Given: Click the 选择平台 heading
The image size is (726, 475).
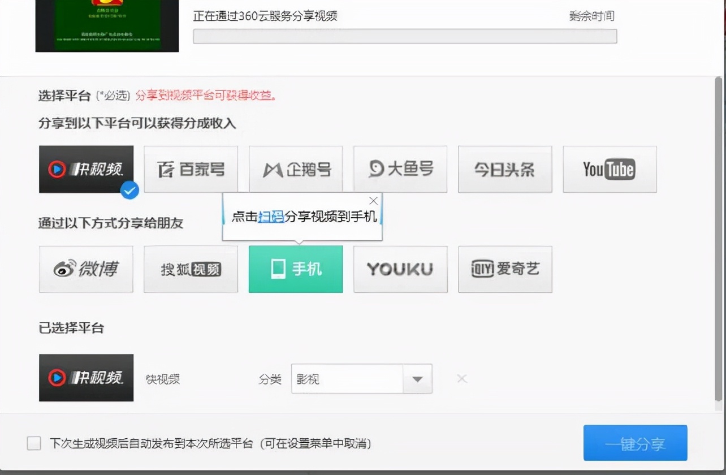Looking at the screenshot, I should pyautogui.click(x=64, y=96).
